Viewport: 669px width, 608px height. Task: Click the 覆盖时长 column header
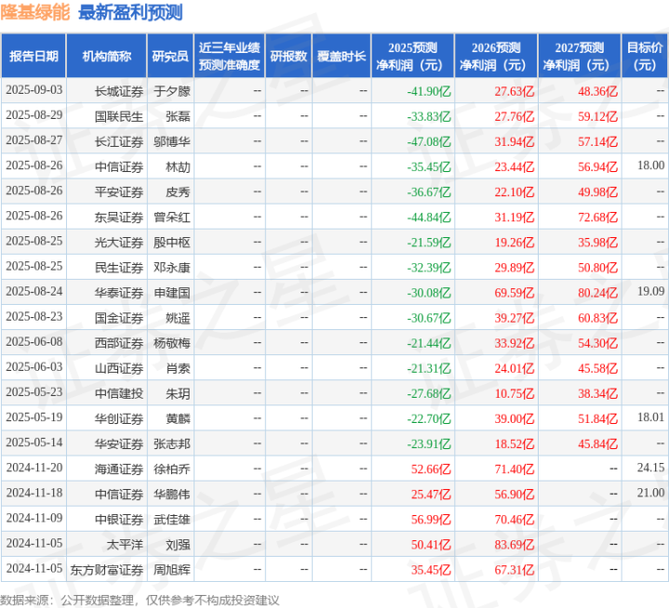point(340,57)
